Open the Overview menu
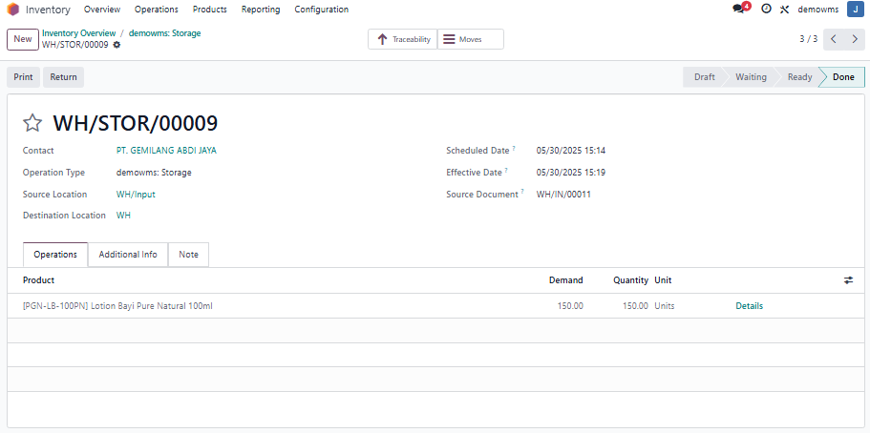870x433 pixels. (x=102, y=10)
